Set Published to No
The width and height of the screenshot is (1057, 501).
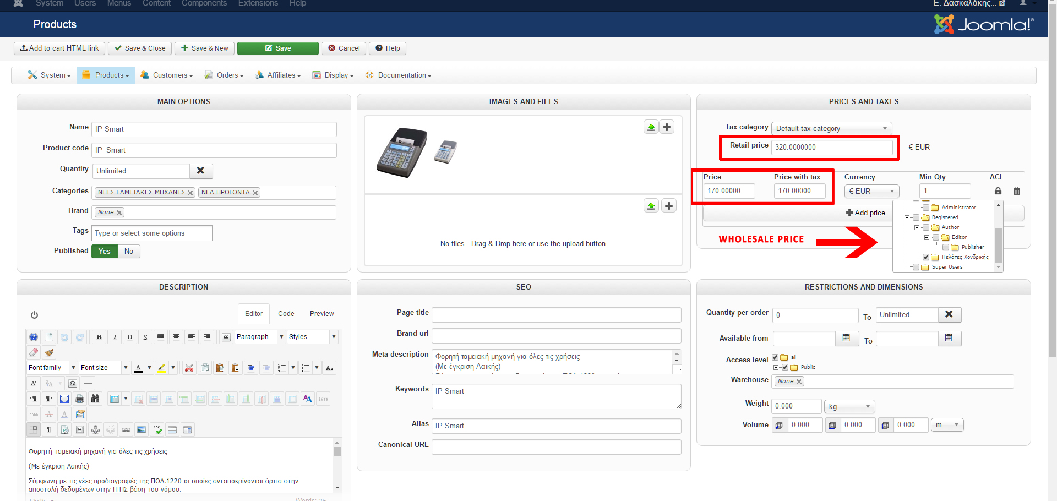tap(129, 251)
